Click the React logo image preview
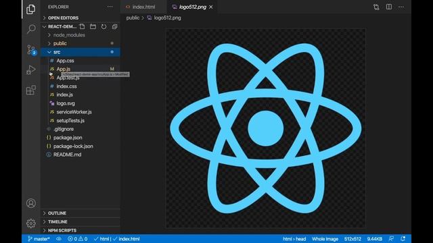Image resolution: width=433 pixels, height=243 pixels. pyautogui.click(x=266, y=128)
